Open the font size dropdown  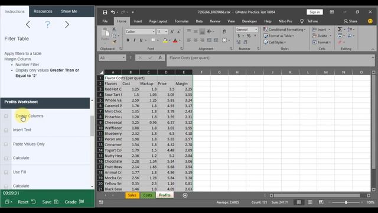click(166, 31)
